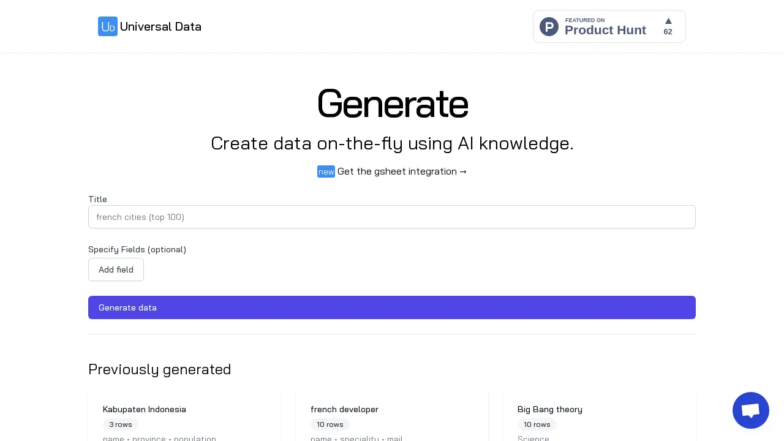
Task: Click the arrow in the gsheet integration link
Action: tap(462, 171)
